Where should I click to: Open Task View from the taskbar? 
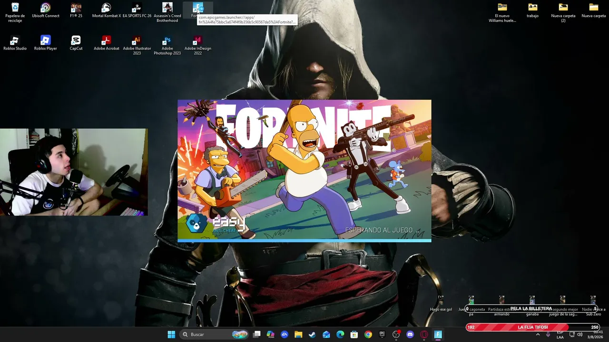(x=257, y=334)
